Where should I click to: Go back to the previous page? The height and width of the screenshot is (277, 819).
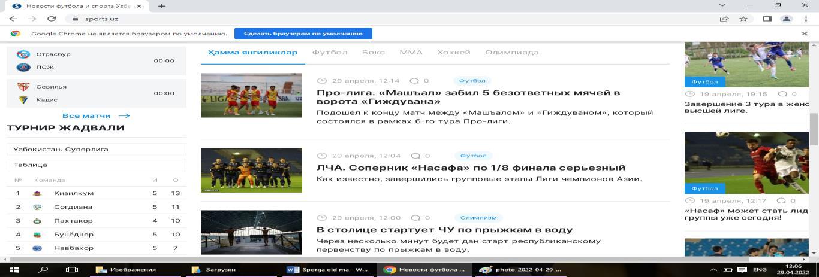point(13,19)
